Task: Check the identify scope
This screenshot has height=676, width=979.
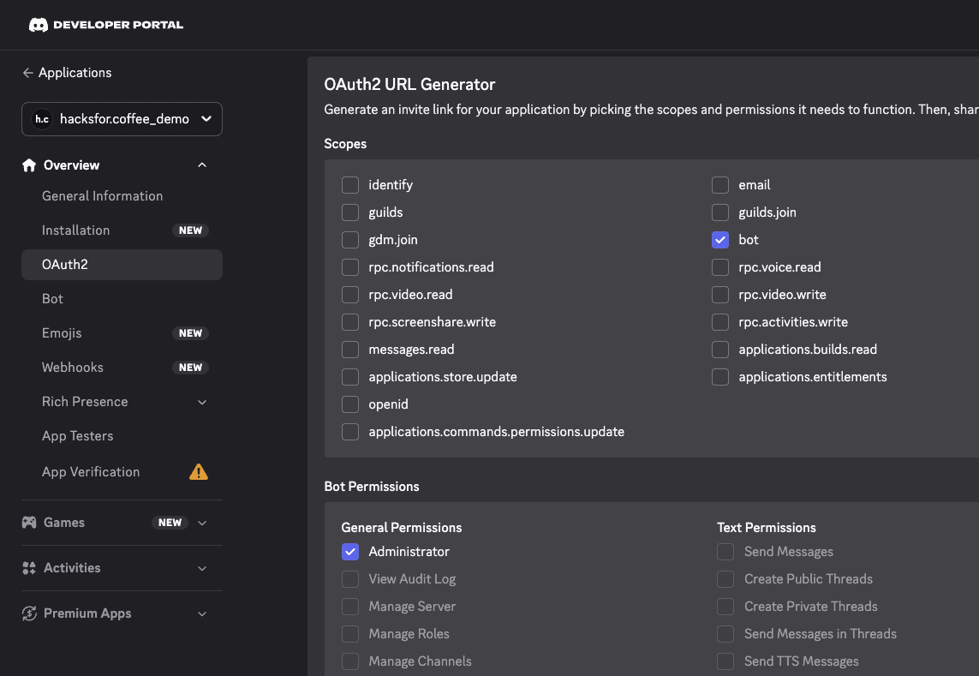Action: point(350,185)
